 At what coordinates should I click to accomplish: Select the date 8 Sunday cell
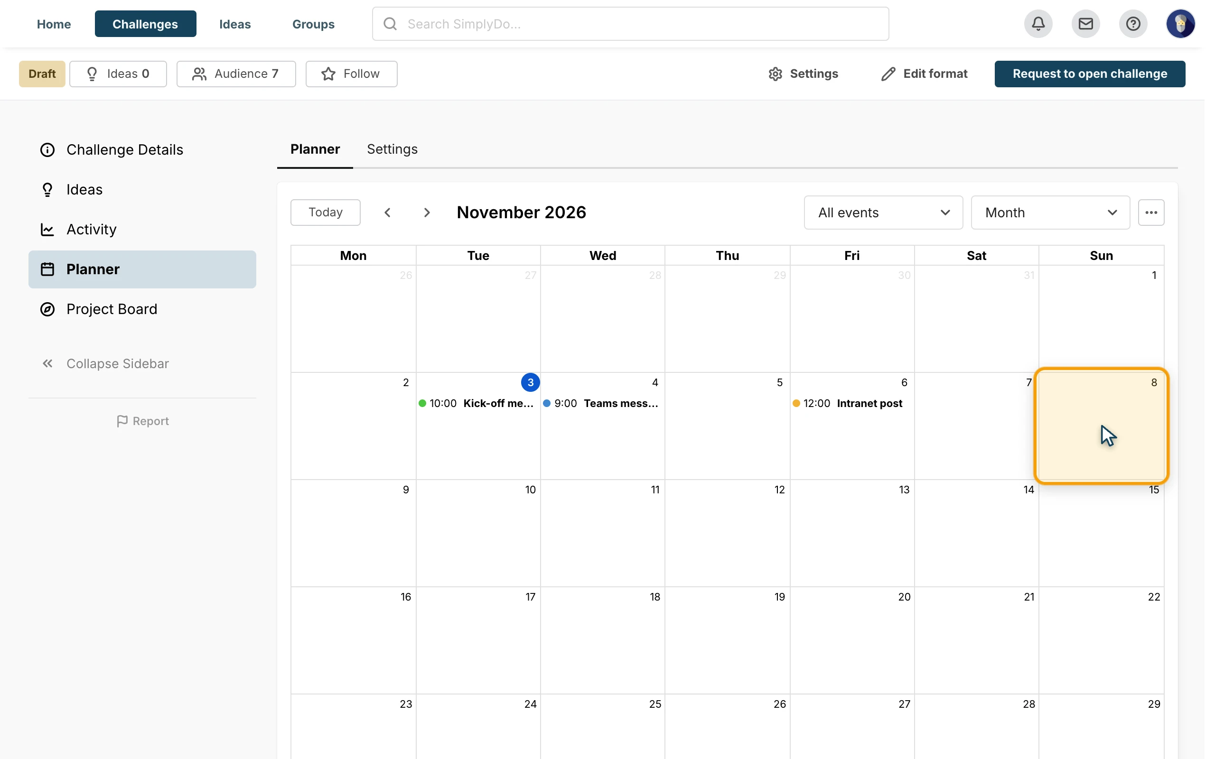pos(1101,426)
